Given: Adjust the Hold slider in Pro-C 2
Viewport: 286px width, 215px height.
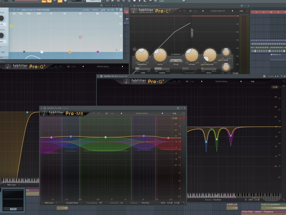Looking at the screenshot, I should [x=209, y=69].
